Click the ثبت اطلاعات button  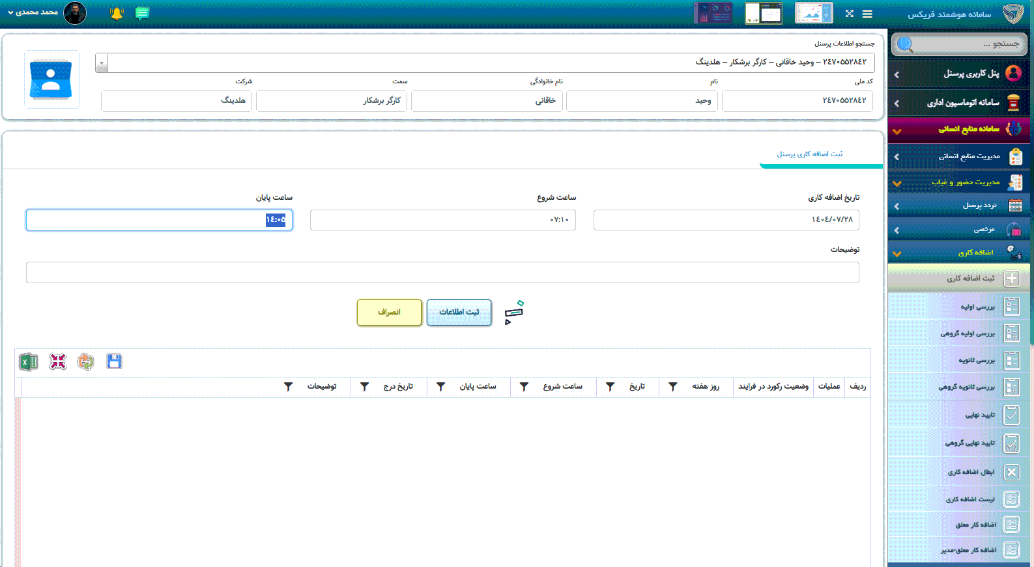point(459,312)
